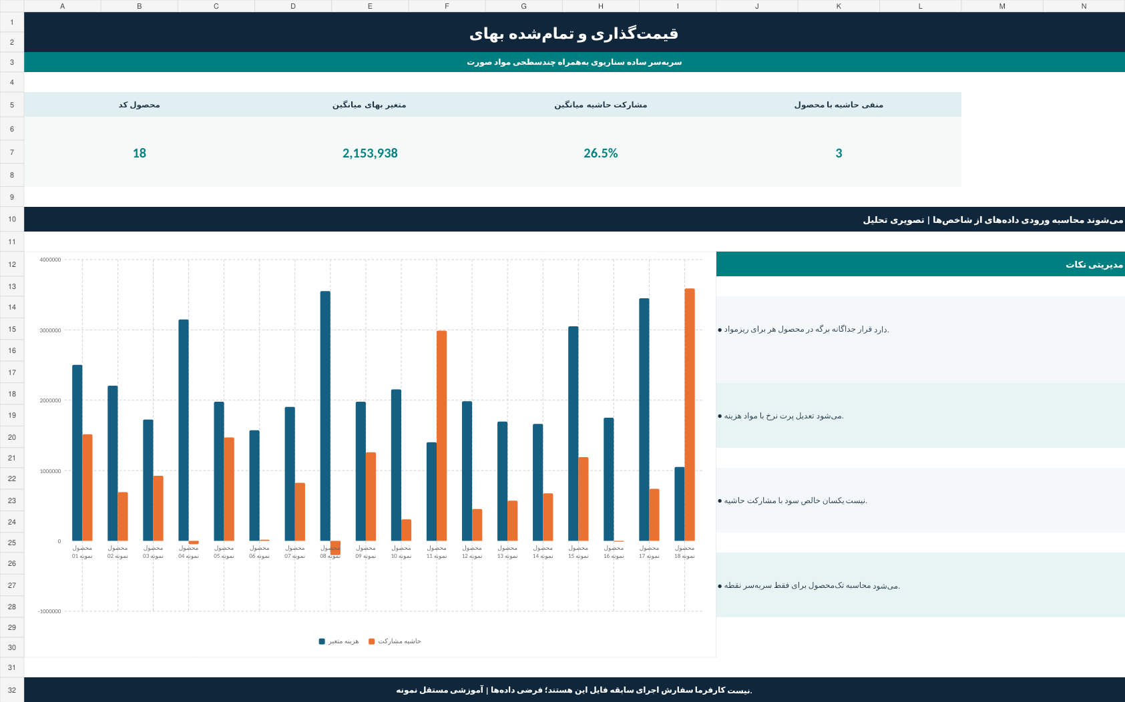This screenshot has width=1125, height=702.
Task: Click the footer disclaimer in row 32
Action: tap(574, 690)
